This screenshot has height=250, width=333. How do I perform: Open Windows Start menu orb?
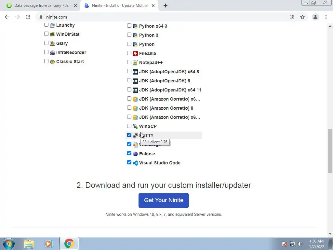click(x=9, y=243)
